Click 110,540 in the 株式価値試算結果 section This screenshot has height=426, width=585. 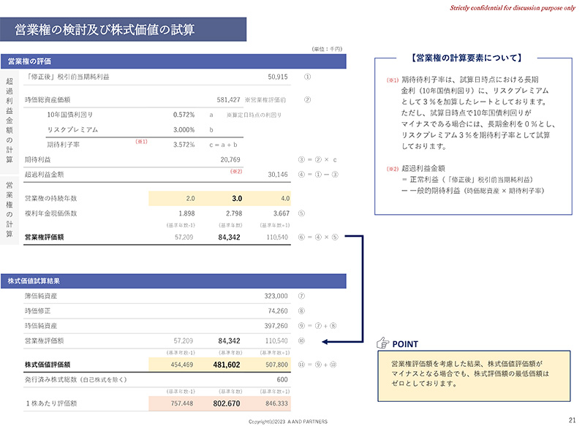tap(277, 341)
